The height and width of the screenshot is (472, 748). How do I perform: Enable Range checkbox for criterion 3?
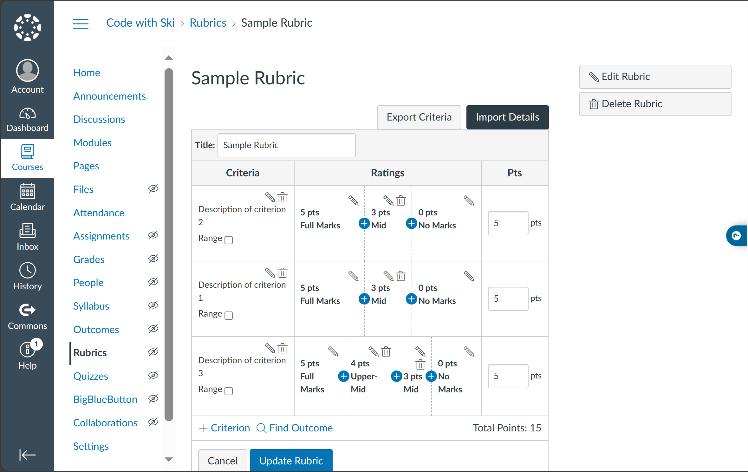229,391
